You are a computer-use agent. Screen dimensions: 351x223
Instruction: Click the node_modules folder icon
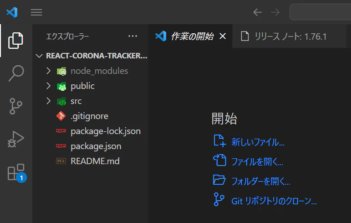tap(61, 71)
